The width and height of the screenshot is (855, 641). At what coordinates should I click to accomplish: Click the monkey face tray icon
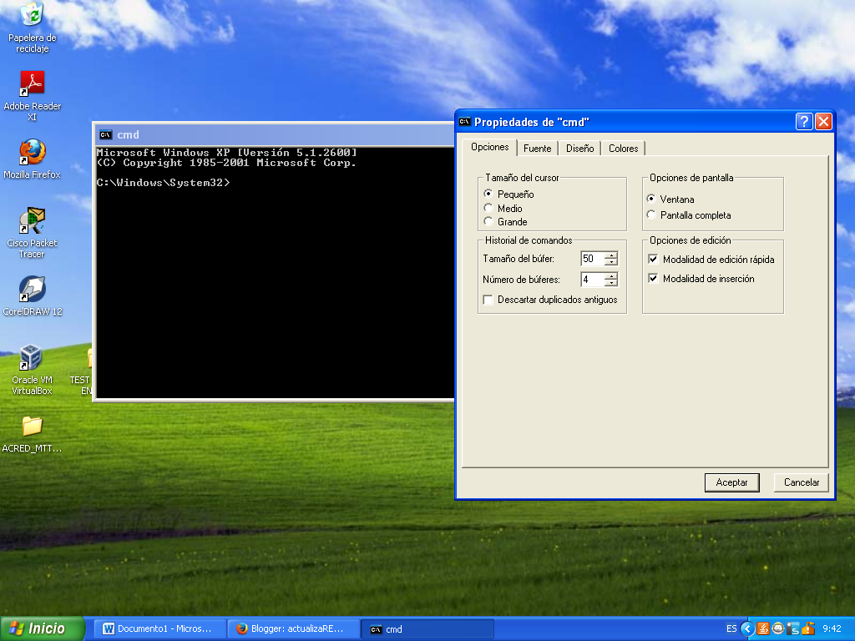778,629
